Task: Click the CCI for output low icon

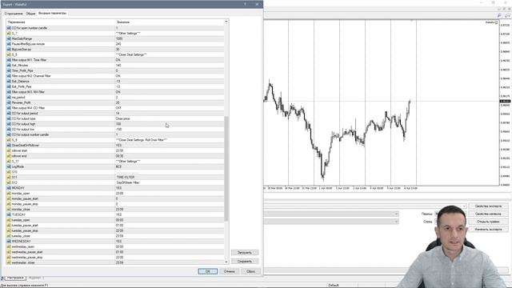Action: pyautogui.click(x=9, y=130)
